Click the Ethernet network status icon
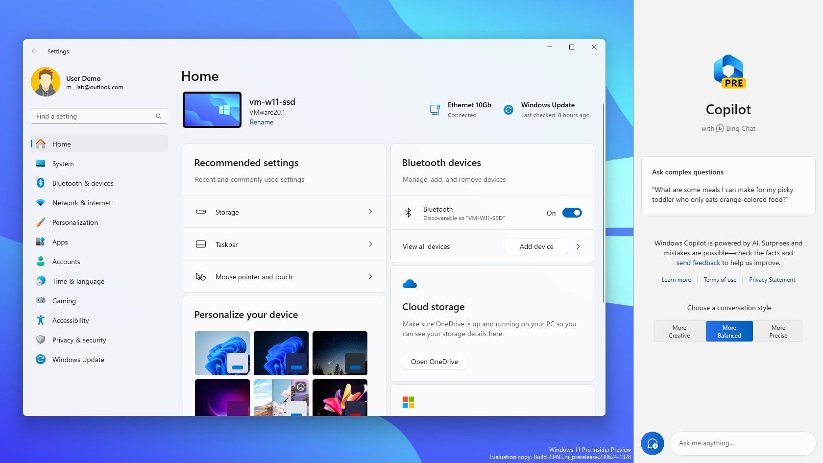 coord(435,110)
